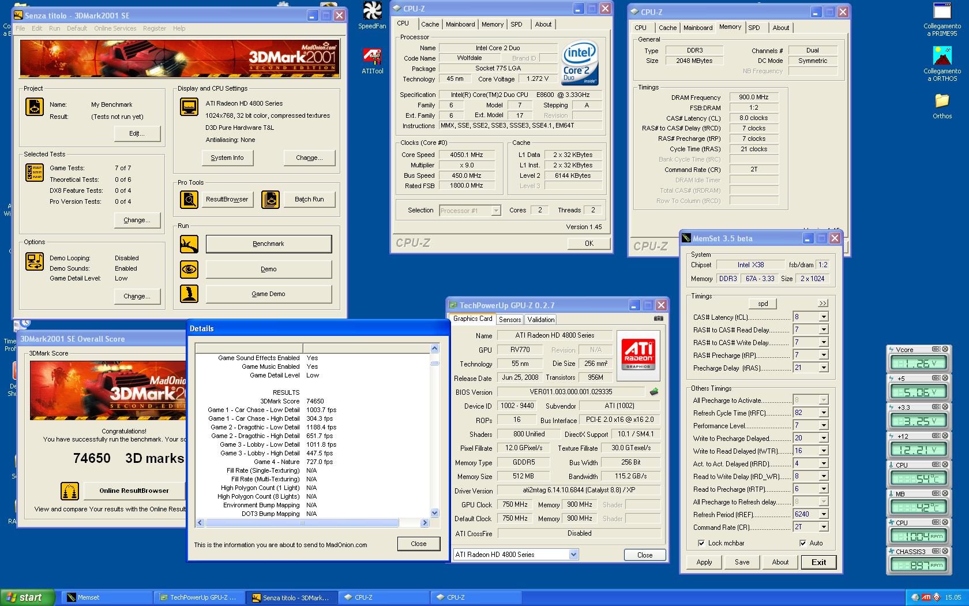This screenshot has width=969, height=606.
Task: Open the SpeedFan desktop shortcut
Action: (372, 16)
